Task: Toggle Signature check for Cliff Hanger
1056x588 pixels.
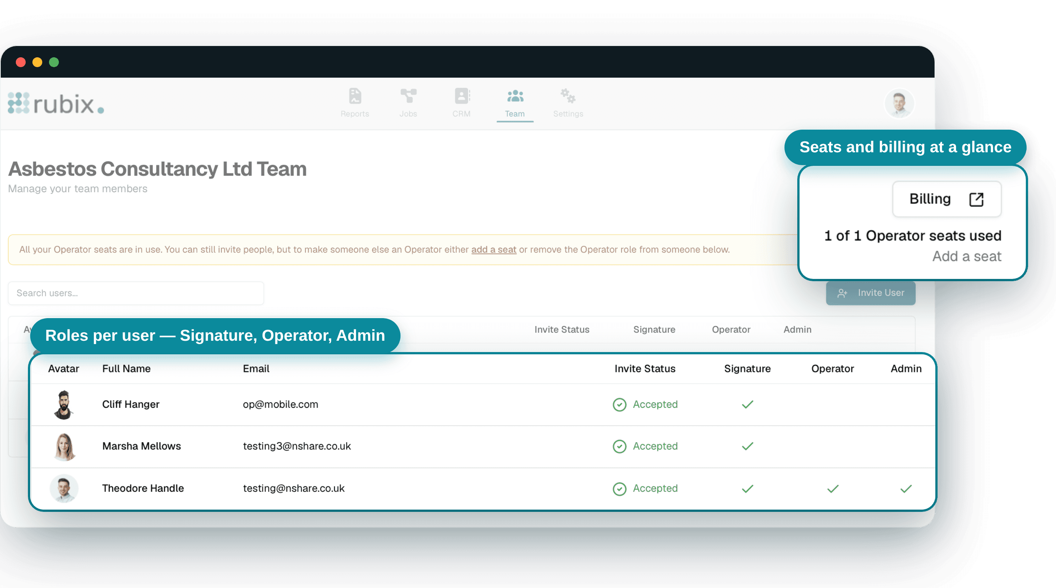Action: (x=748, y=405)
